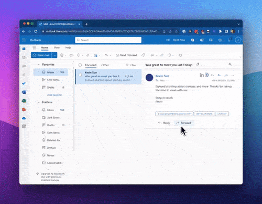The width and height of the screenshot is (262, 204).
Task: Click the Forward button below the message
Action: [183, 123]
